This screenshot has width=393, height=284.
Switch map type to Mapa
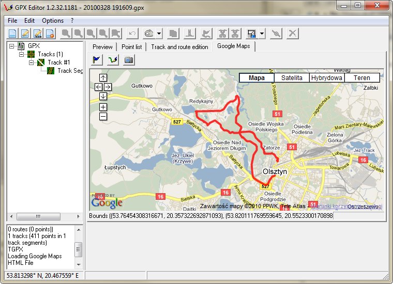coord(256,78)
